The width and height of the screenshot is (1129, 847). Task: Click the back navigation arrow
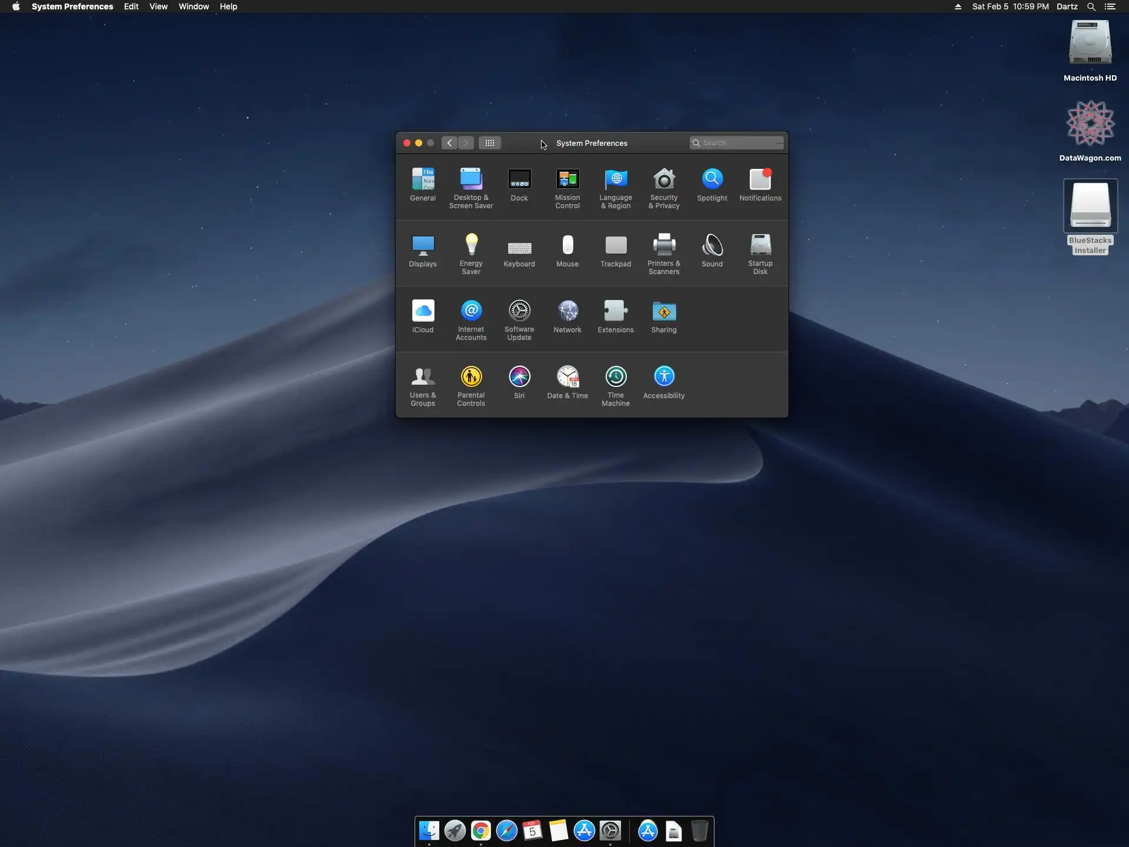tap(449, 143)
